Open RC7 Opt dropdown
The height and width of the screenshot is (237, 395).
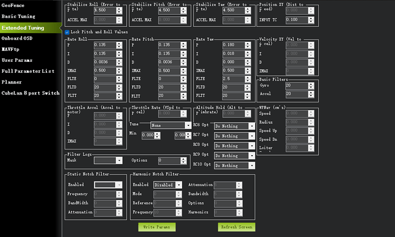(235, 136)
